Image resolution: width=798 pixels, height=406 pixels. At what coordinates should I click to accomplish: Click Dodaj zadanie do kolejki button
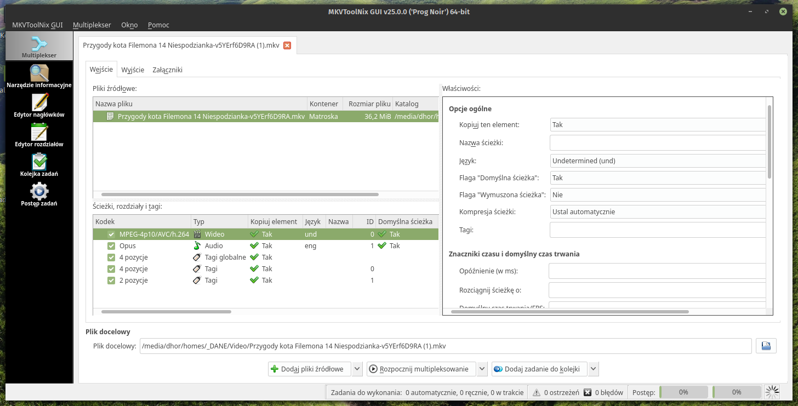coord(539,369)
